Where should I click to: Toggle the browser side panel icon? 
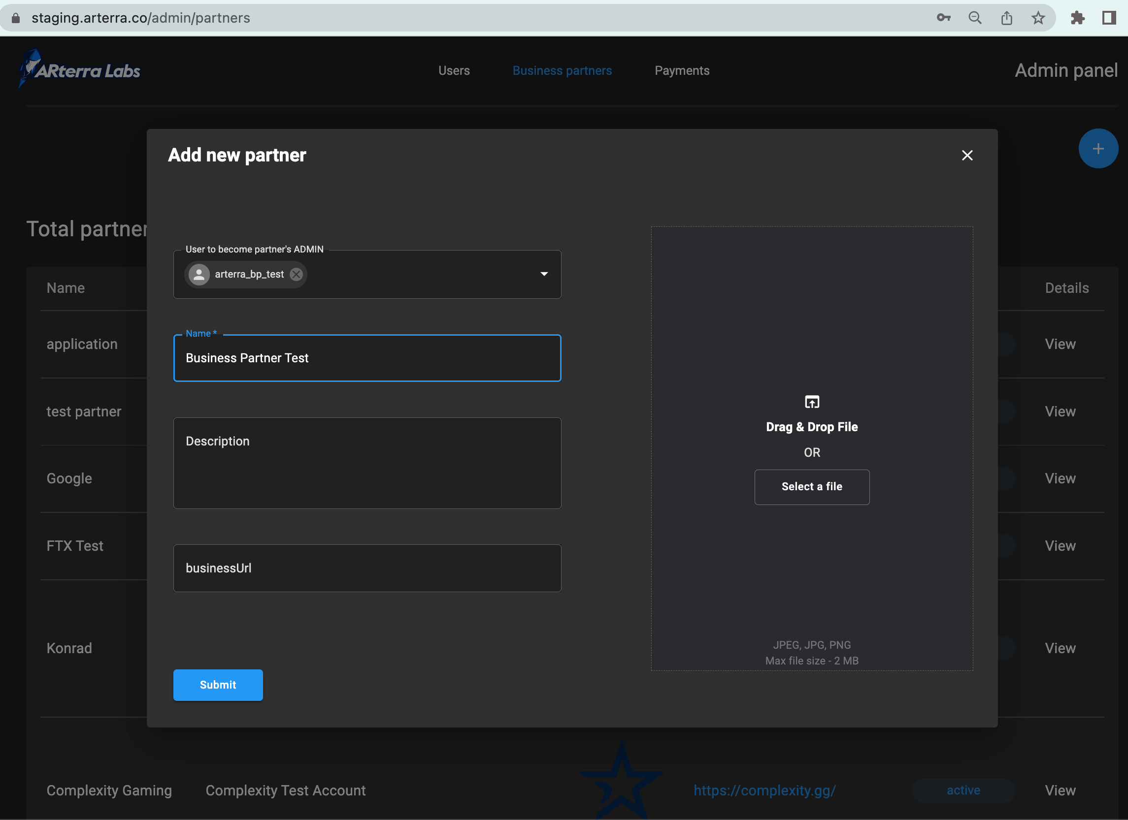point(1109,18)
